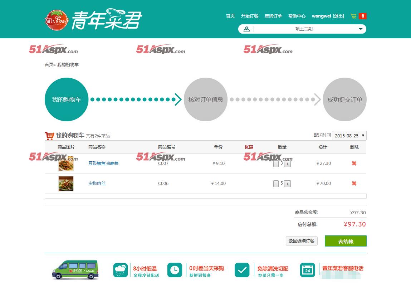Decrease 尖椒肉丝 quantity with minus button
Viewport: 411px width, 283px height.
(276, 184)
